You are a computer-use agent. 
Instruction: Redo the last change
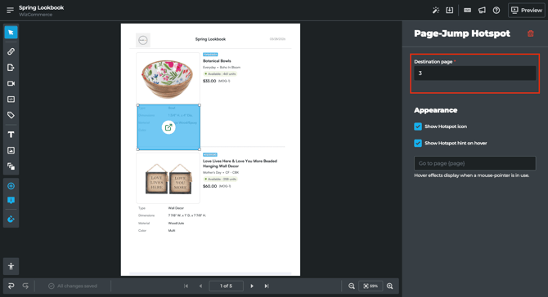point(25,286)
